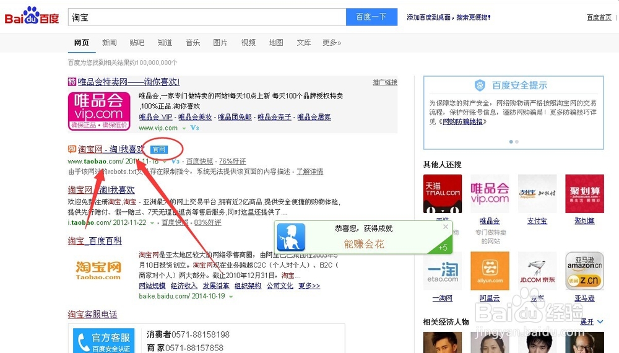Screen dimensions: 619x353
Task: Click the search box containing 淘宝
Action: pyautogui.click(x=207, y=17)
